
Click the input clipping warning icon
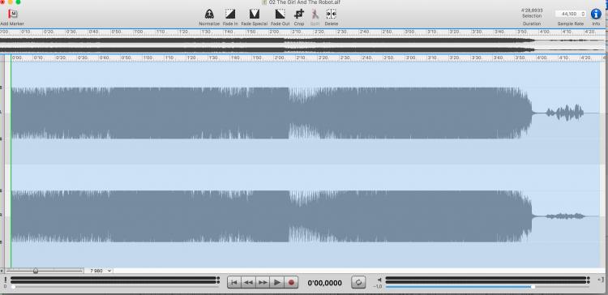pyautogui.click(x=6, y=280)
